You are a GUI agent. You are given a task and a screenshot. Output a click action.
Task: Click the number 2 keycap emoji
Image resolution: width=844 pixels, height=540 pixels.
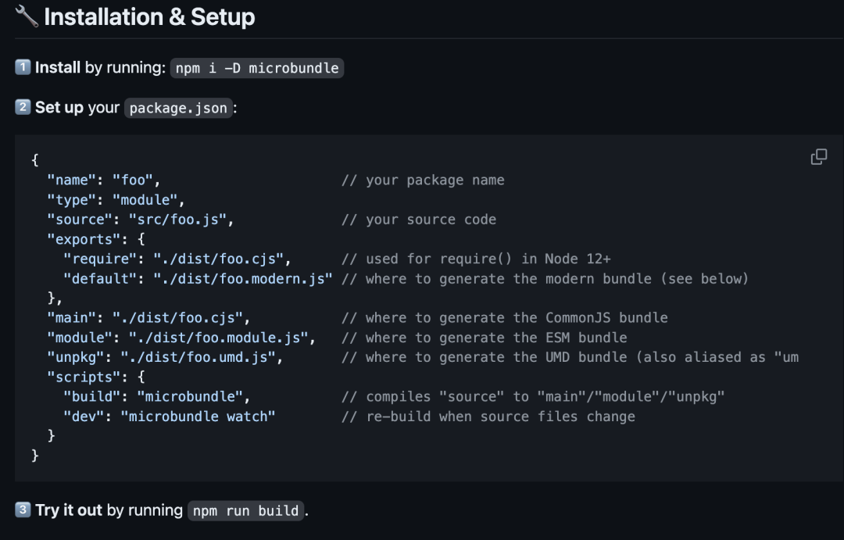[x=23, y=107]
